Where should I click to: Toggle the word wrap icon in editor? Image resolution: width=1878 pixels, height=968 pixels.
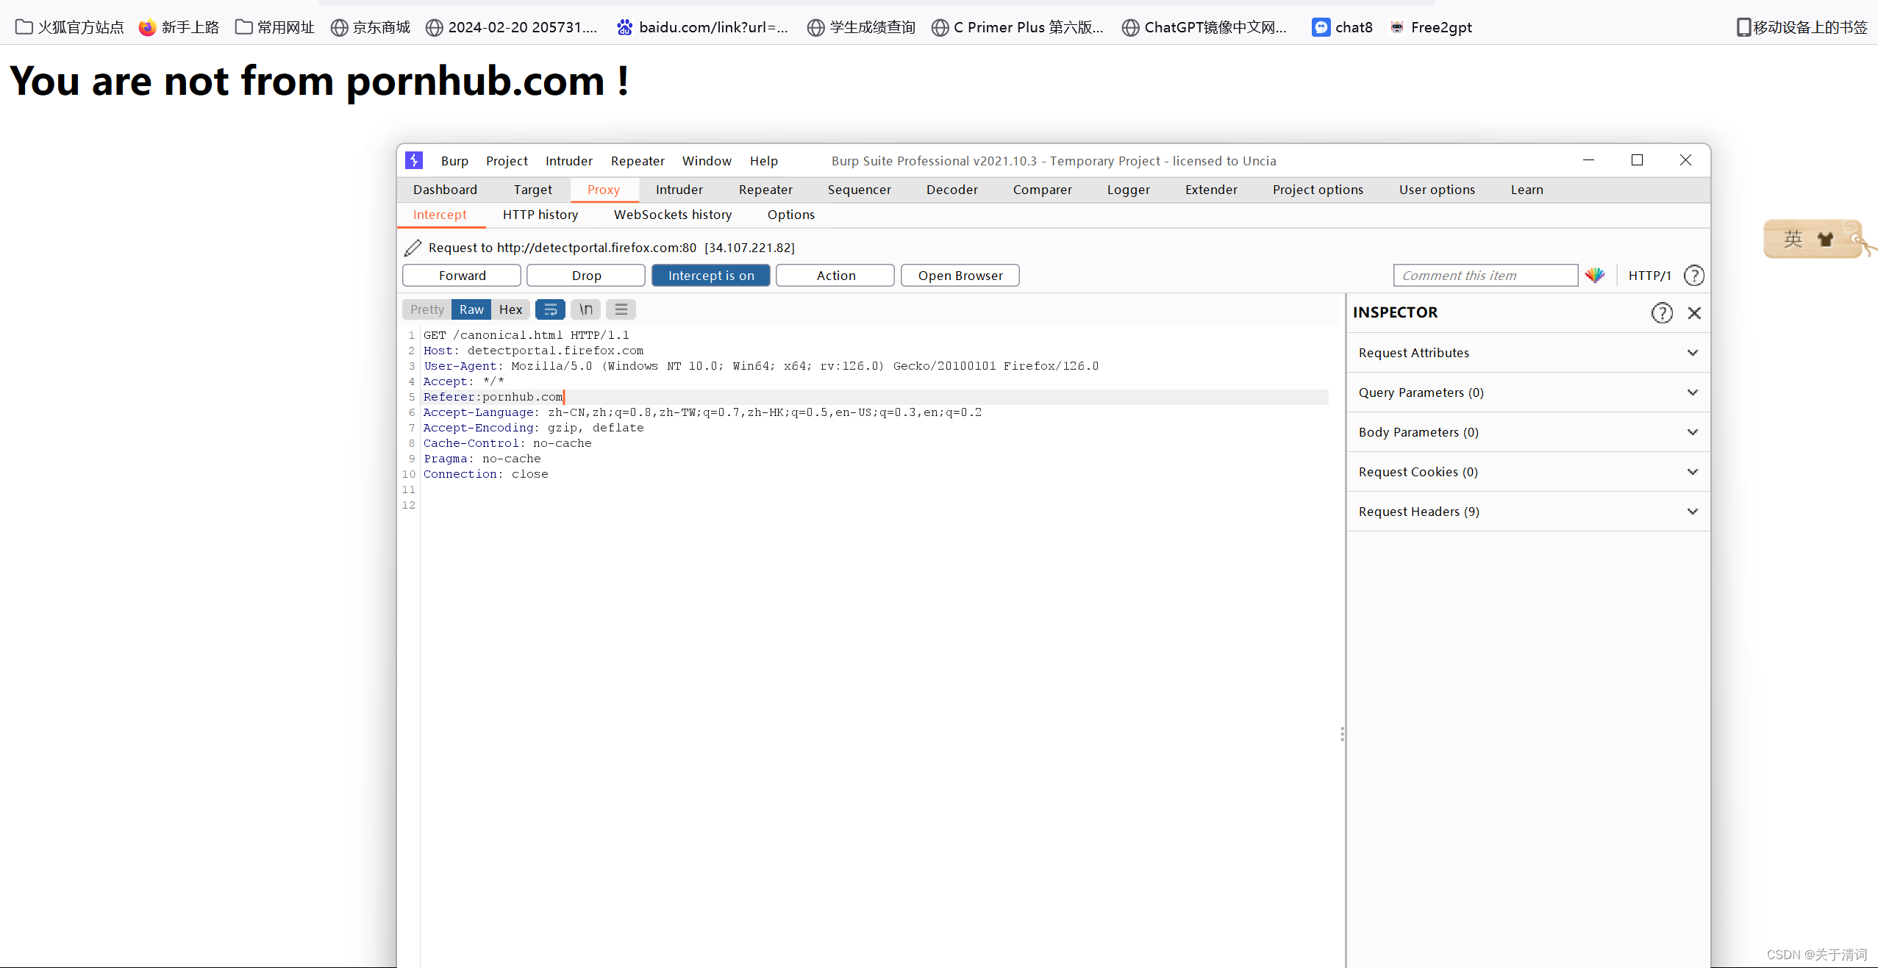[550, 309]
